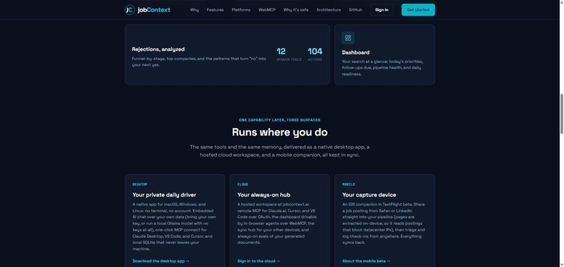This screenshot has height=267, width=564.
Task: Open Architecture in the navigation
Action: click(328, 10)
